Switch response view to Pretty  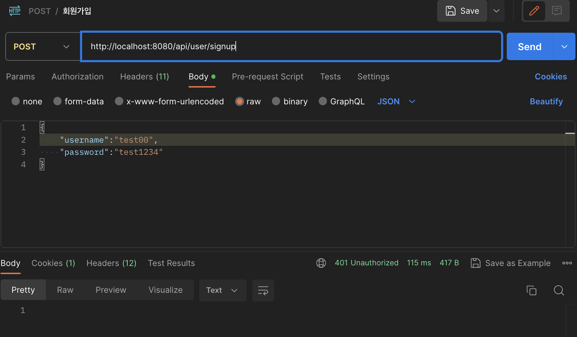point(23,290)
